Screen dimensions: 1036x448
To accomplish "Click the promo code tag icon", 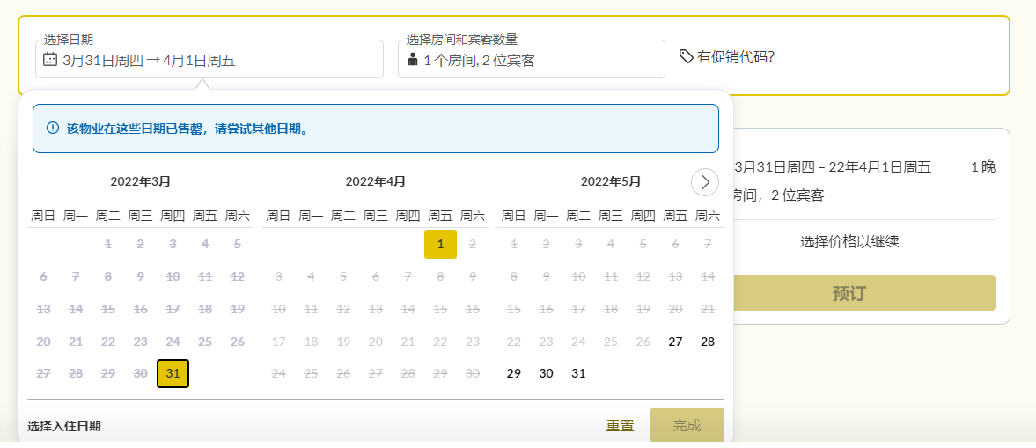I will click(x=687, y=56).
